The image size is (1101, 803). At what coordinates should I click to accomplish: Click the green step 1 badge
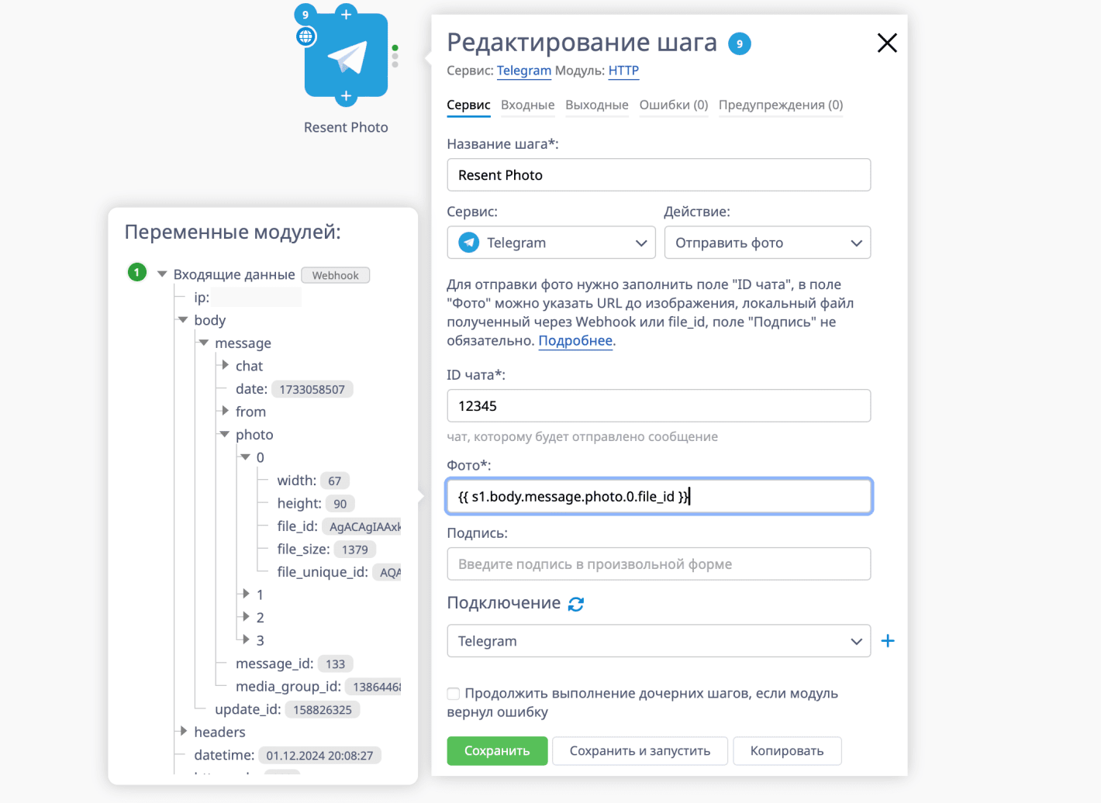(x=137, y=273)
